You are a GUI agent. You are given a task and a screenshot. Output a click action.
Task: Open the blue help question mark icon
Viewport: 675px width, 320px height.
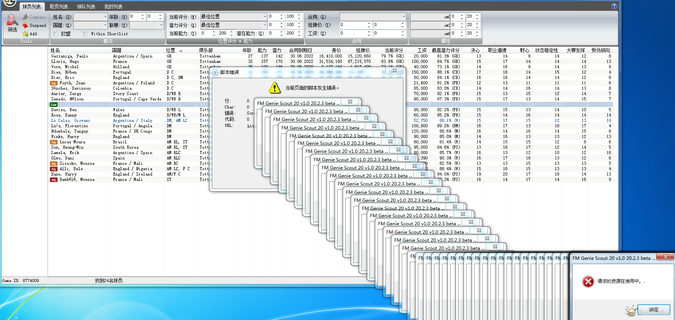pos(614,6)
